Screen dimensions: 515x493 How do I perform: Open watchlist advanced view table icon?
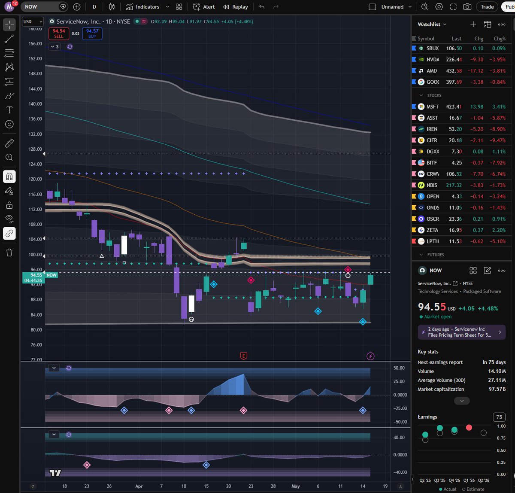click(x=488, y=24)
